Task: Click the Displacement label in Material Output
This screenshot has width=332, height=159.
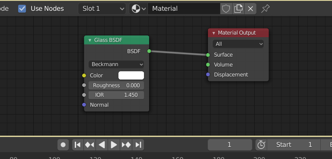Action: pos(231,75)
